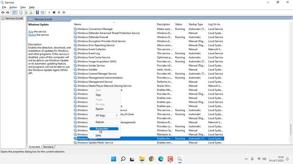Image resolution: width=293 pixels, height=164 pixels.
Task: Click the volume speaker icon in system tray
Action: (264, 159)
